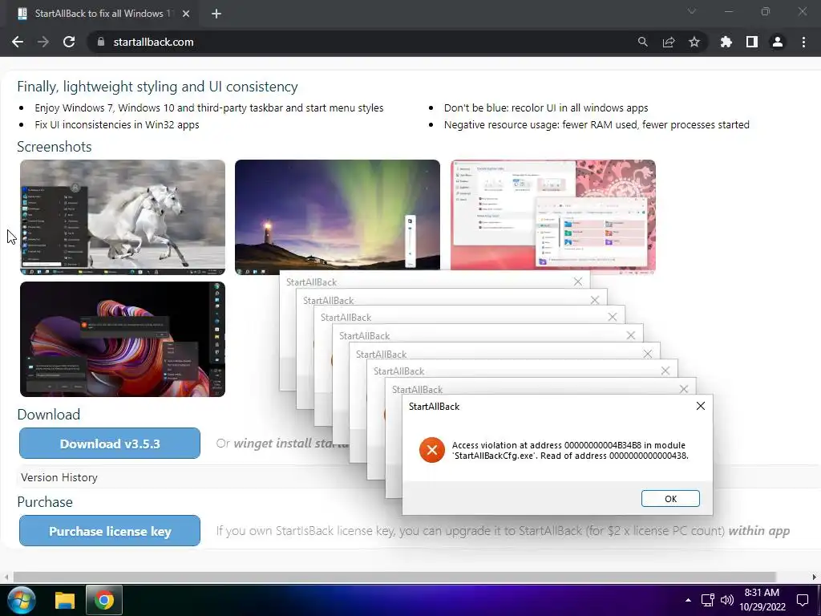
Task: Click the scrollbar left arrow
Action: (x=6, y=577)
